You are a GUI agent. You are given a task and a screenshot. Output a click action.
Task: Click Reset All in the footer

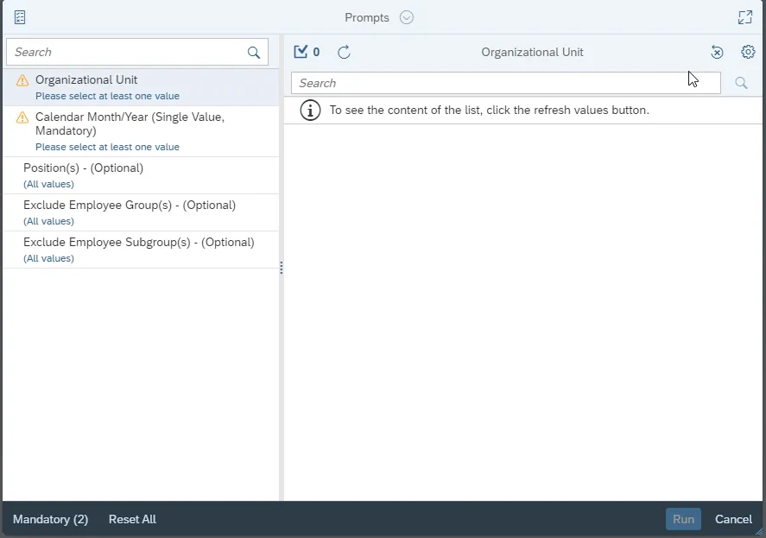[x=132, y=519]
